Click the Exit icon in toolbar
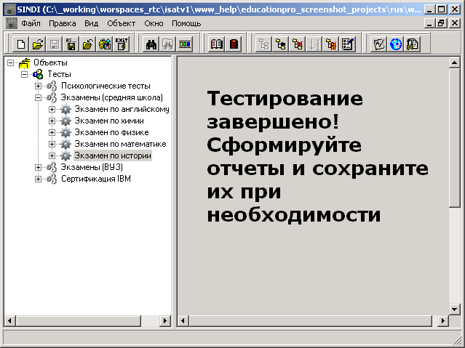This screenshot has width=465, height=348. click(122, 44)
